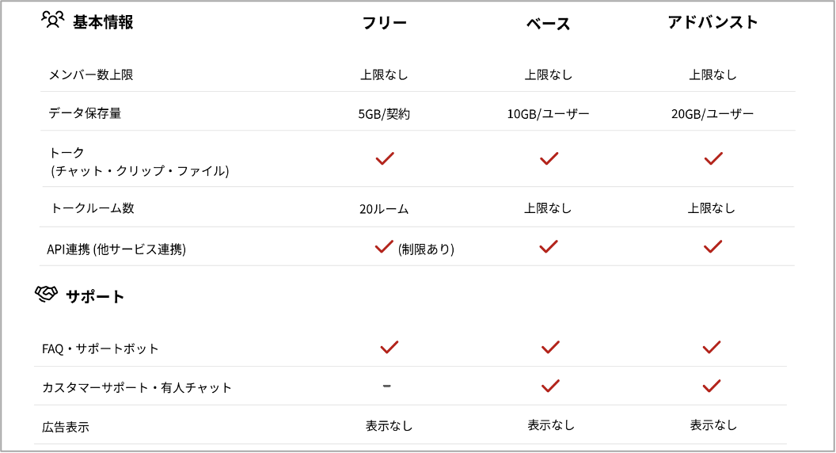Click the アドバンスト checkmark for API連携

712,246
